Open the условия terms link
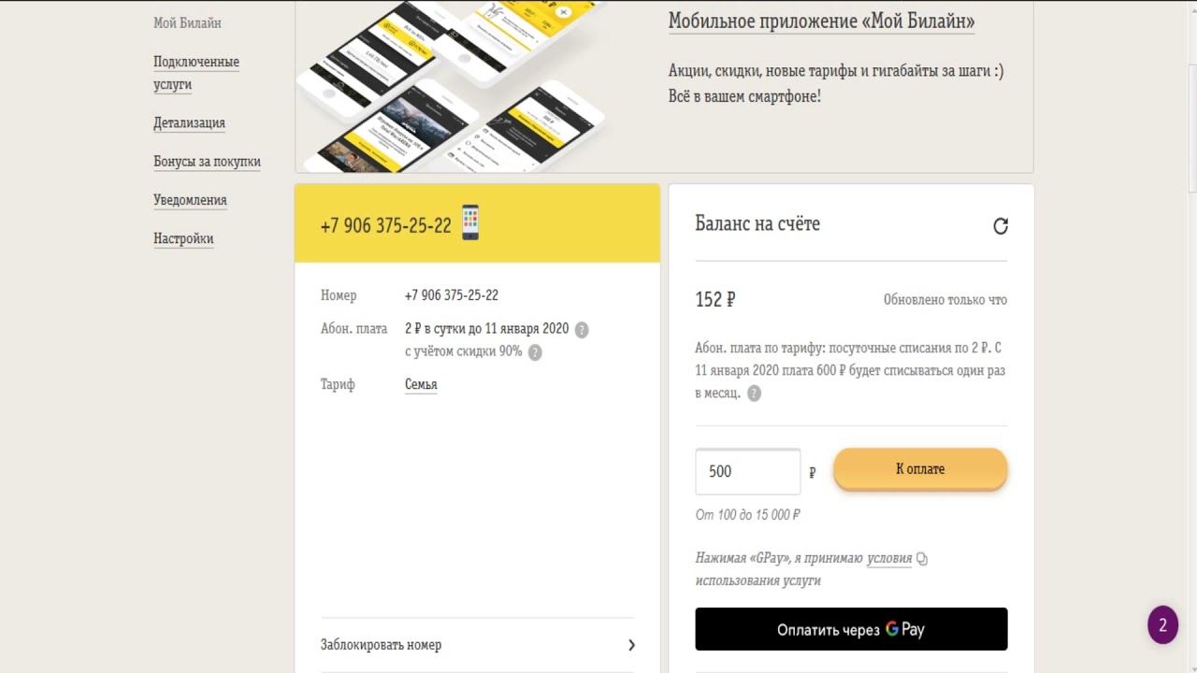The height and width of the screenshot is (673, 1197). pyautogui.click(x=889, y=558)
